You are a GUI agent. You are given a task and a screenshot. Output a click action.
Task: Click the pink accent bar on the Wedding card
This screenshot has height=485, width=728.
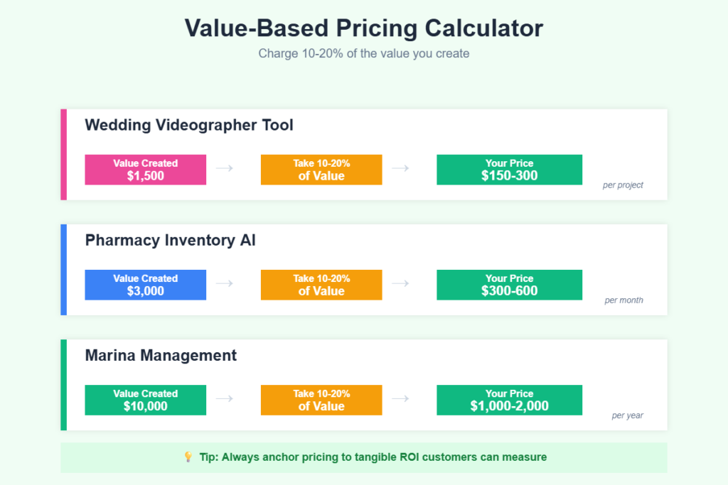click(x=63, y=154)
